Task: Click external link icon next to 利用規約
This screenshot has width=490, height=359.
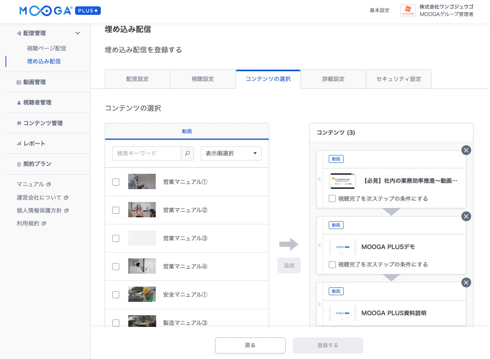Action: tap(44, 224)
